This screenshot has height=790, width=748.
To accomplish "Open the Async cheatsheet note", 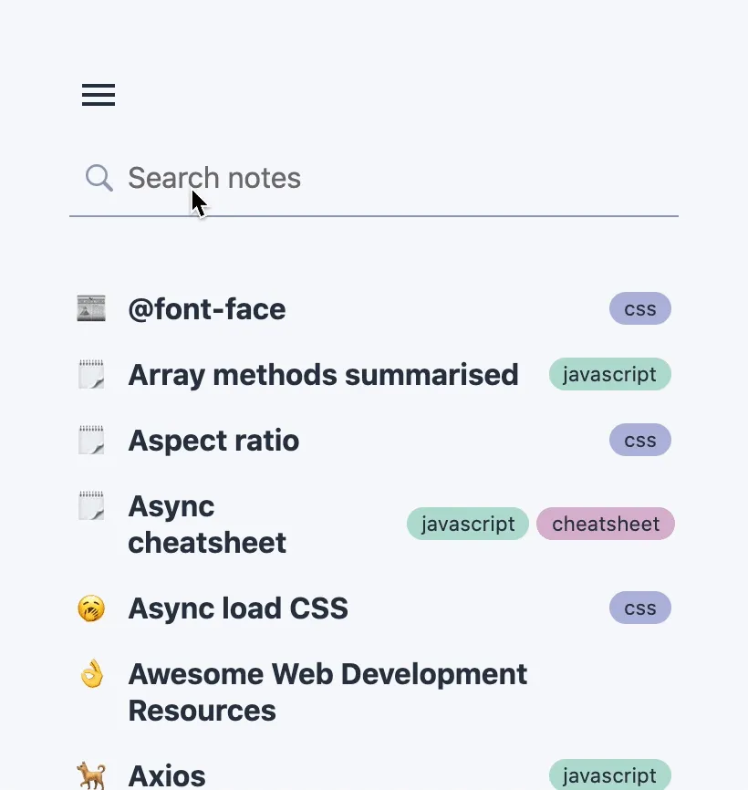I will pyautogui.click(x=207, y=524).
